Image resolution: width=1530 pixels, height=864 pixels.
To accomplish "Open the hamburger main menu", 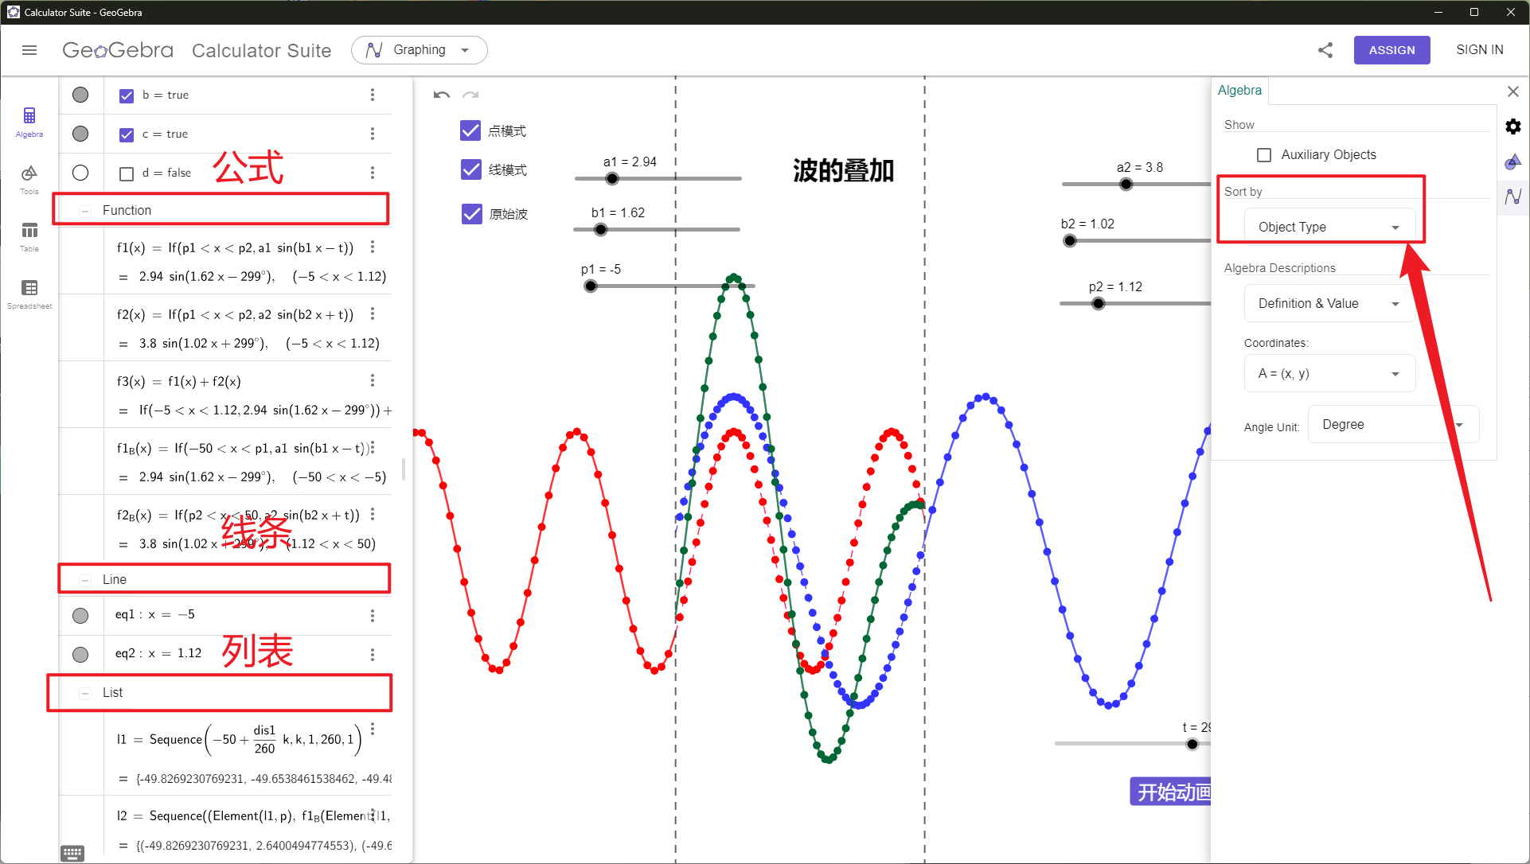I will pyautogui.click(x=29, y=50).
